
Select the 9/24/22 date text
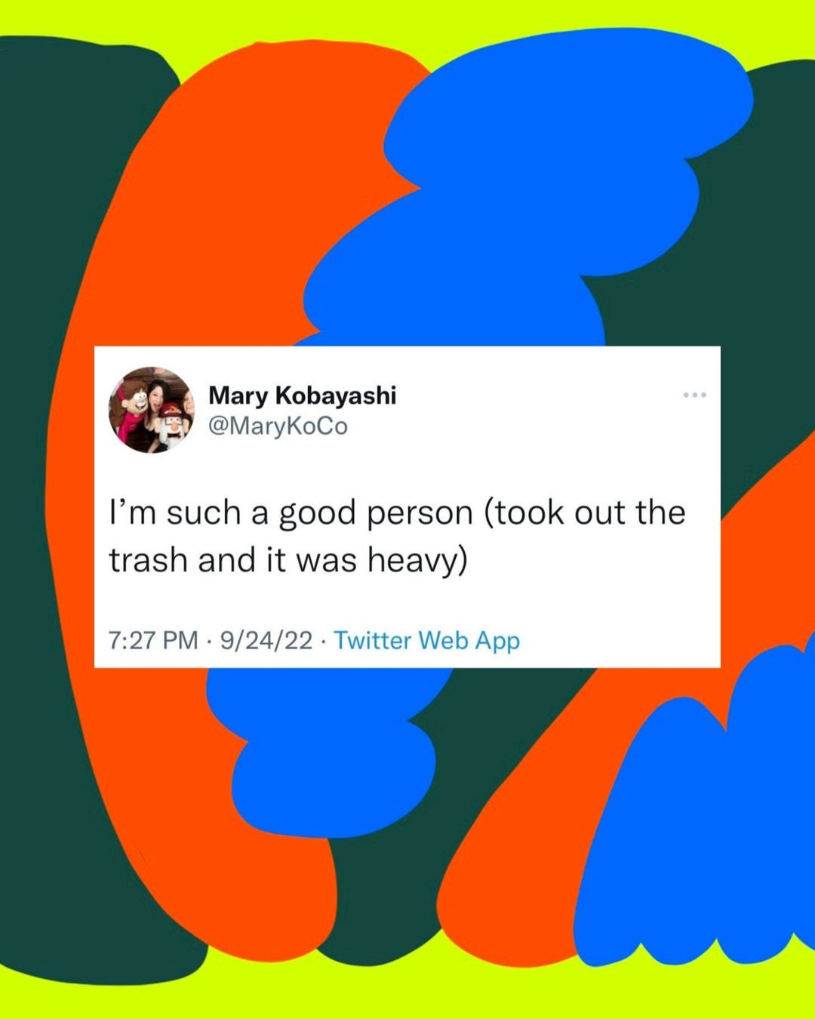266,640
